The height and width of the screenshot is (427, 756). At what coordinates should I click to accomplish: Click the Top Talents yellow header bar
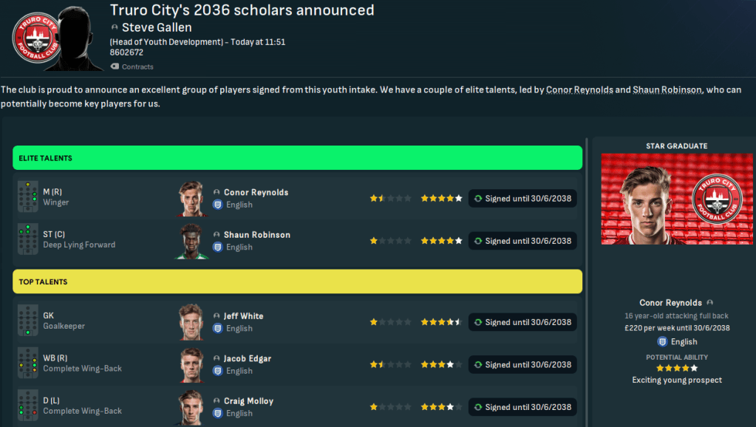(x=297, y=281)
